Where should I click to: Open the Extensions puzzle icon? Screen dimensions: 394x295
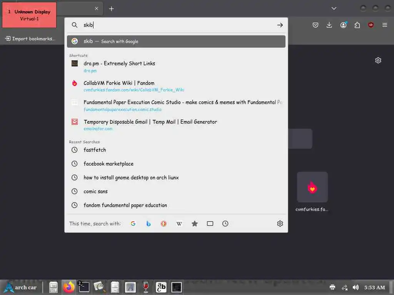point(357,25)
